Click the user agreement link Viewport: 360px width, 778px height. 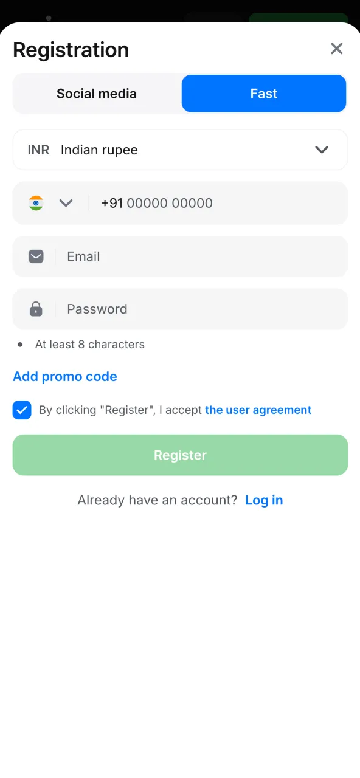click(258, 410)
